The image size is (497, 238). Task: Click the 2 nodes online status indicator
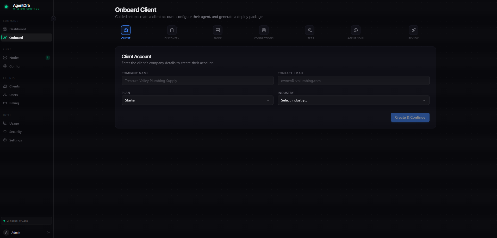(x=26, y=221)
